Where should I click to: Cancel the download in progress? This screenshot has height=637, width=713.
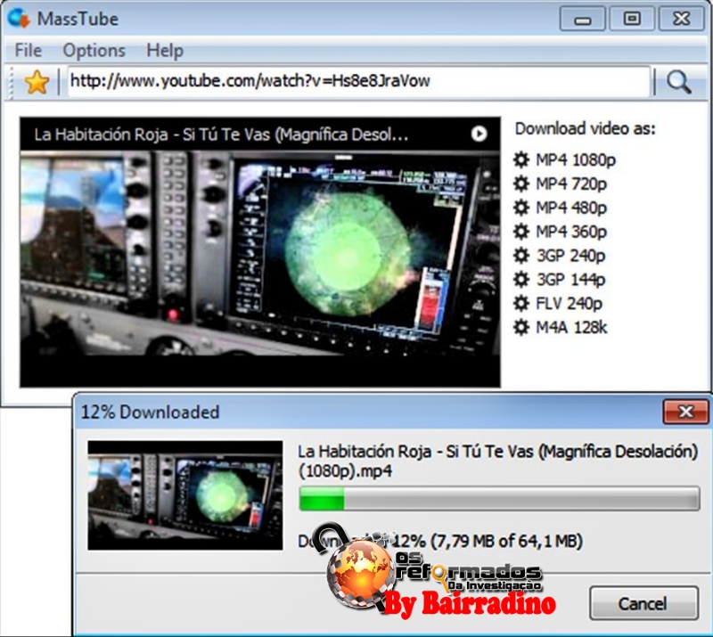pos(643,603)
